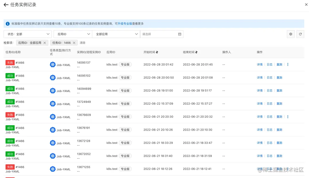This screenshot has height=178, width=309.
Task: Click 重跑 for instance 13676191
Action: coord(279,130)
